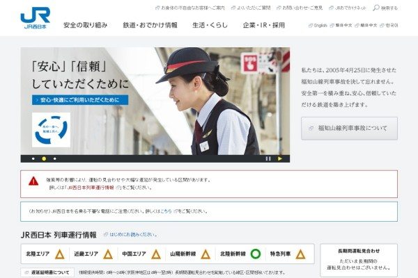Open the 企業・IR・採用 menu

coord(264,25)
